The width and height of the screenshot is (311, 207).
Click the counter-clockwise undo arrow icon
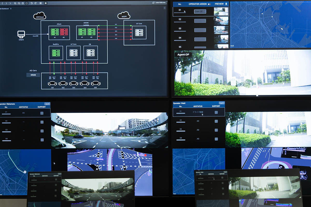(x=32, y=3)
